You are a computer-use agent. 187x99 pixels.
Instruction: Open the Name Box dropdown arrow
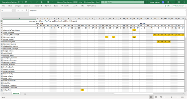coord(11,10)
